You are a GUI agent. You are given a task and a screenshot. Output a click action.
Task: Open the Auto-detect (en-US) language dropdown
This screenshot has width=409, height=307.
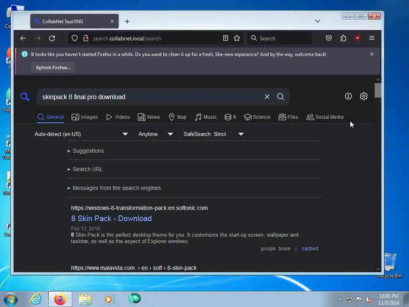[81, 134]
